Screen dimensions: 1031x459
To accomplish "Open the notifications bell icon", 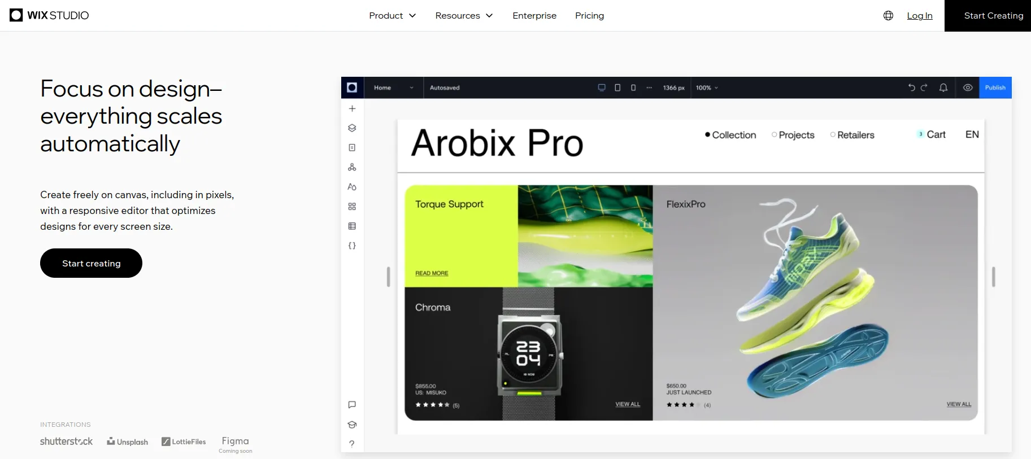I will tap(943, 88).
